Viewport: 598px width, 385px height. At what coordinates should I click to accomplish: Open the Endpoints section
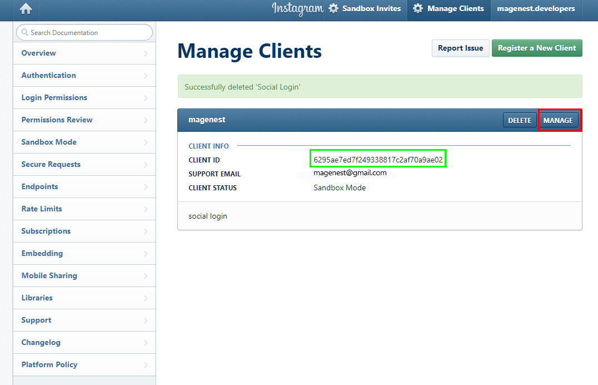(84, 186)
